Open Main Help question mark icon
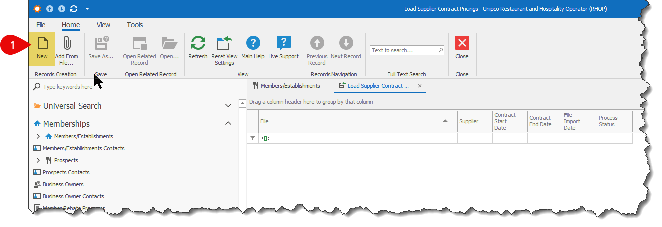The image size is (662, 227). pyautogui.click(x=253, y=43)
